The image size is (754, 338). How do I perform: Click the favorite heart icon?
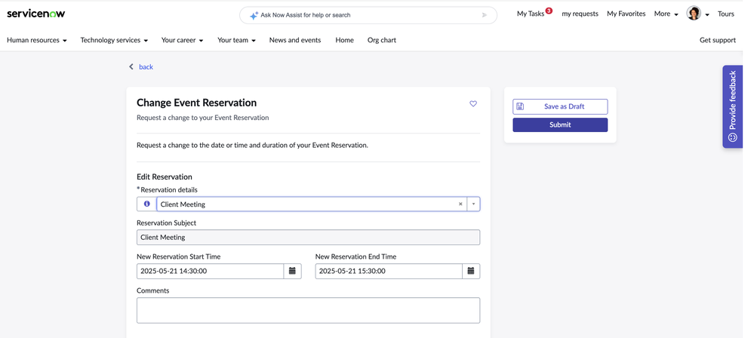473,103
